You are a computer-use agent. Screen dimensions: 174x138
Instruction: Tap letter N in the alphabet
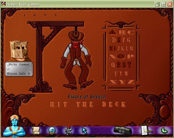pyautogui.click(x=112, y=56)
